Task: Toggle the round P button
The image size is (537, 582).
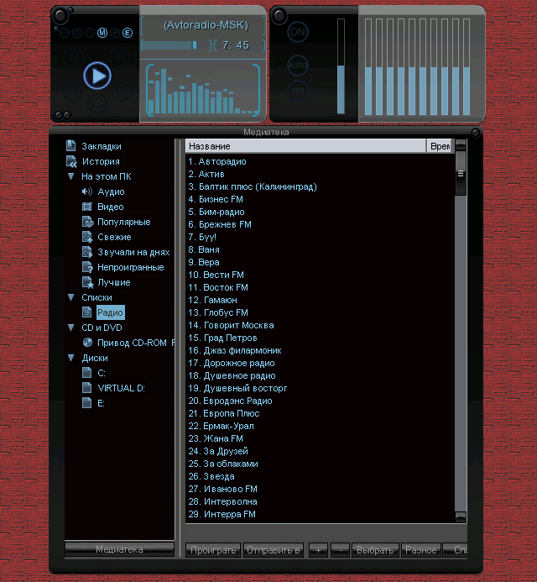Action: [x=115, y=33]
